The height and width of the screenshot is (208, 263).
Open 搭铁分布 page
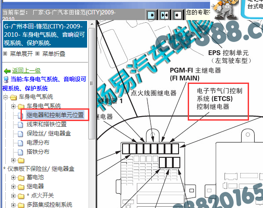pyautogui.click(x=38, y=152)
